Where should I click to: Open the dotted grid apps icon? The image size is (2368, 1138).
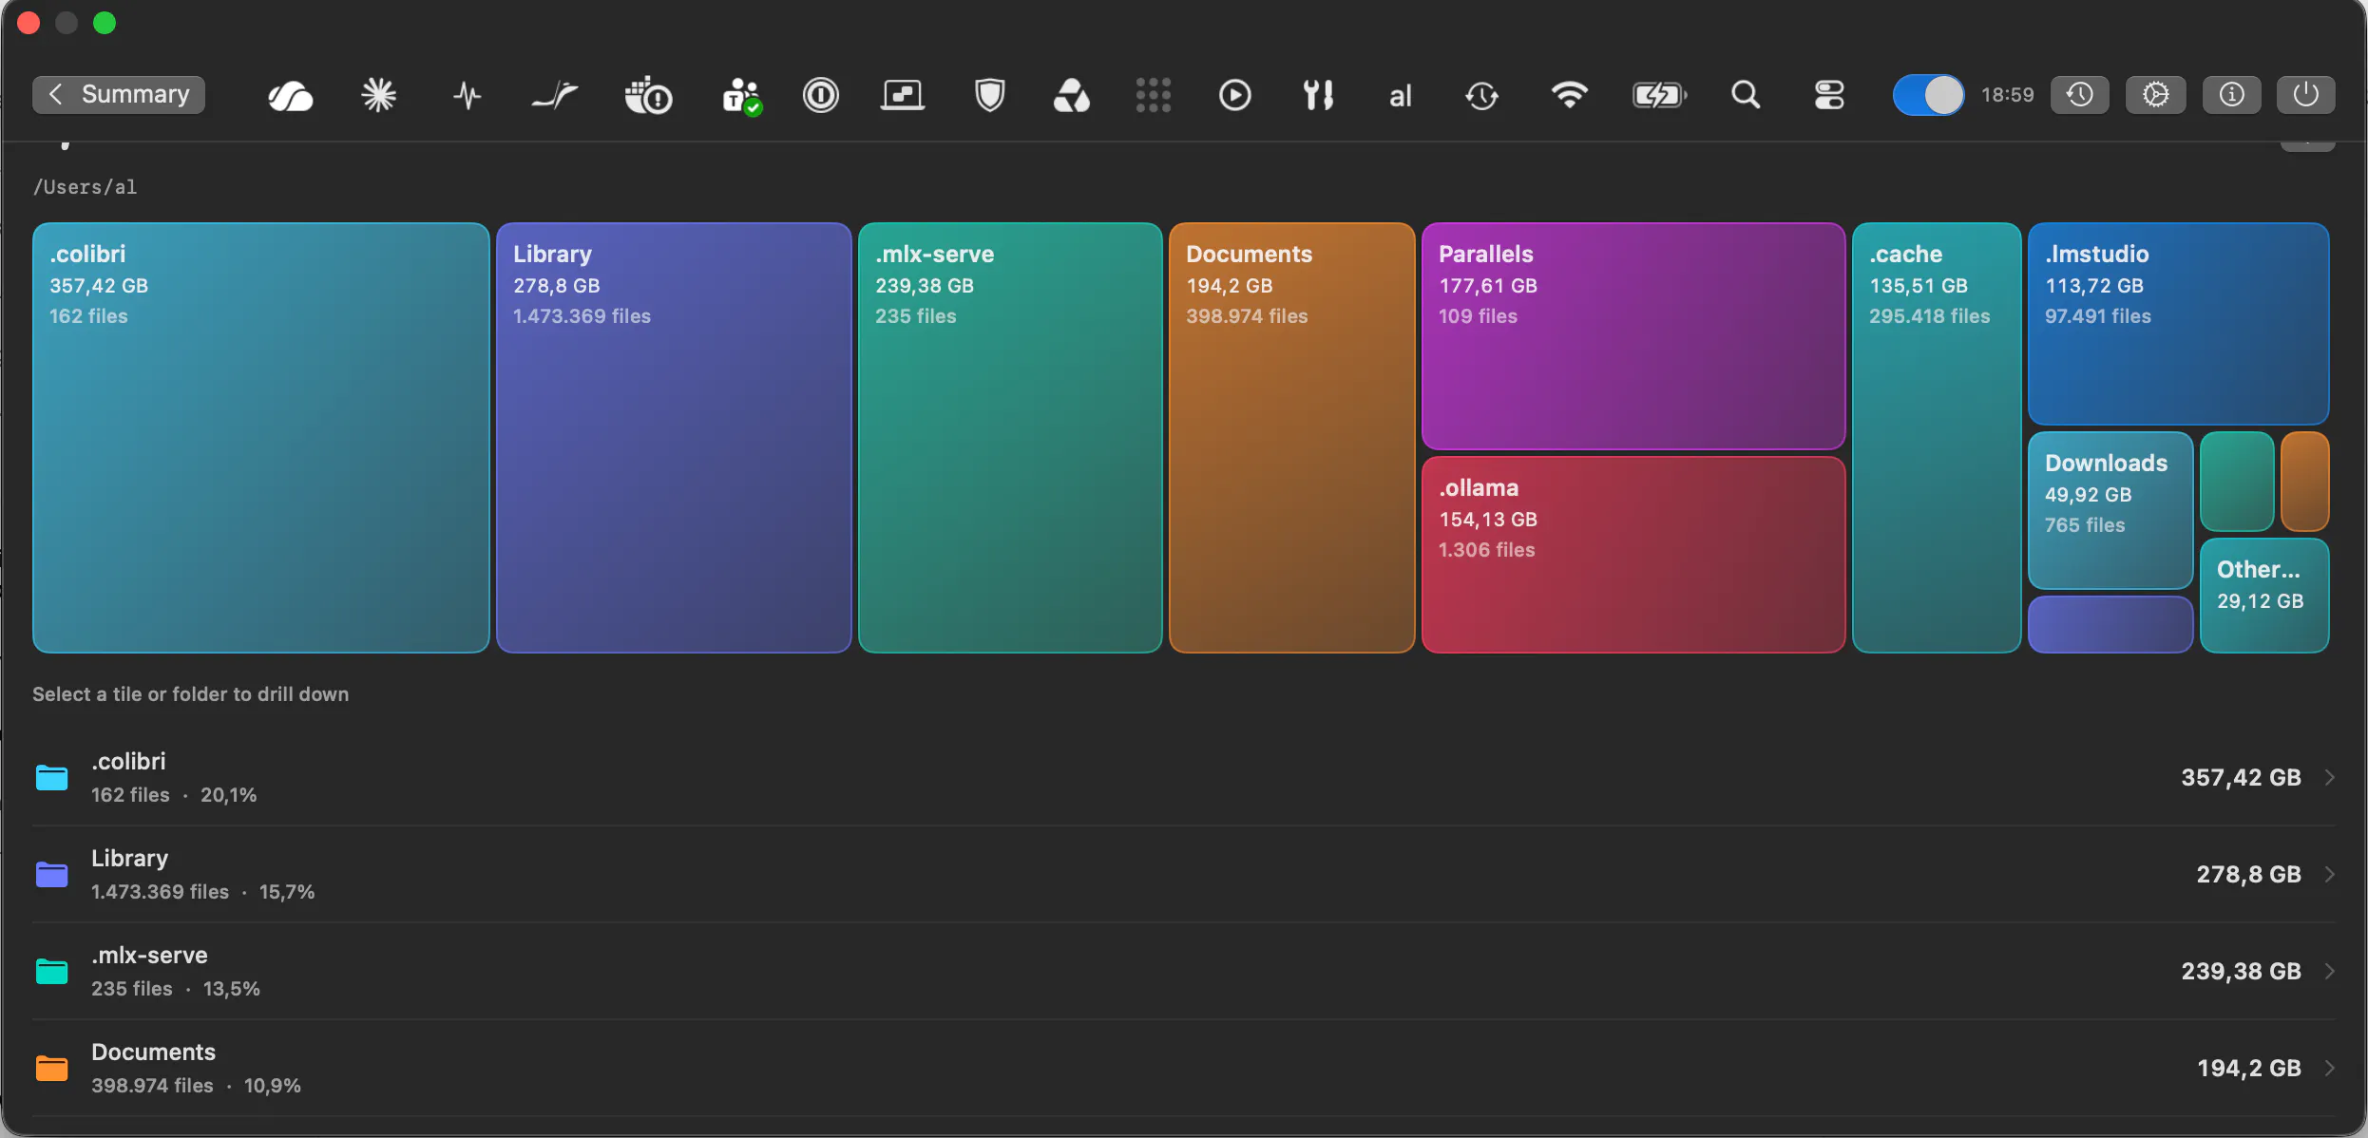pyautogui.click(x=1153, y=95)
